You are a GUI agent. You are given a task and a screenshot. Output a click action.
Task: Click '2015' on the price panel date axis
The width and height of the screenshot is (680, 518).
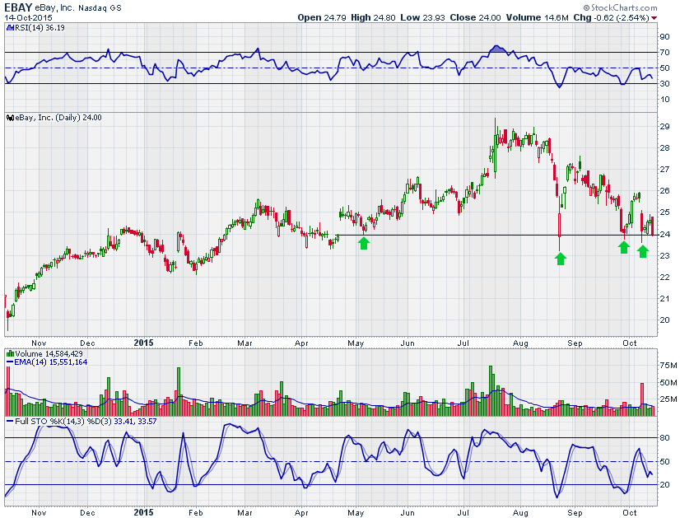143,343
